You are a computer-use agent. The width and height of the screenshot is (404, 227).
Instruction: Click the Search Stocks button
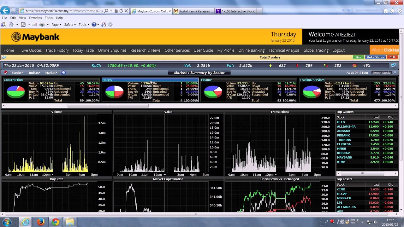pyautogui.click(x=381, y=73)
